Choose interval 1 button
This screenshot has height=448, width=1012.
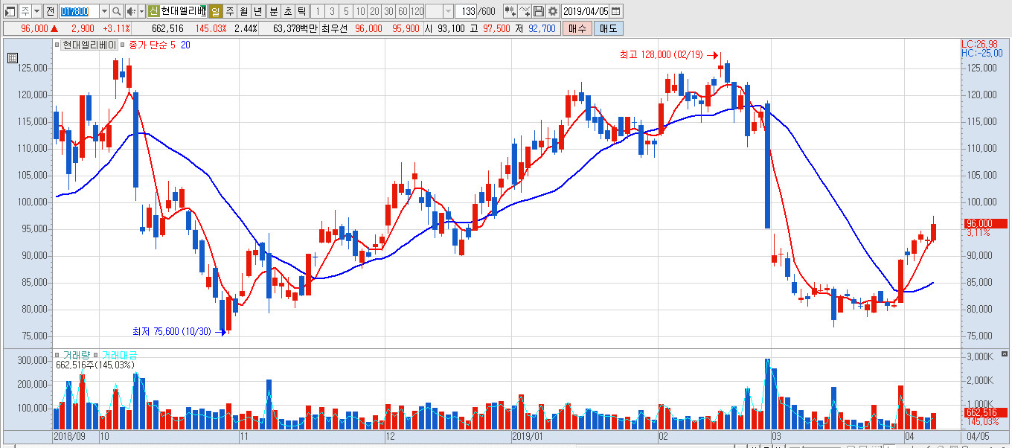click(x=317, y=11)
